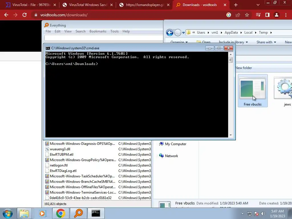Open Everything search from the taskbar
Viewport: 292px width, 219px height.
[78, 213]
